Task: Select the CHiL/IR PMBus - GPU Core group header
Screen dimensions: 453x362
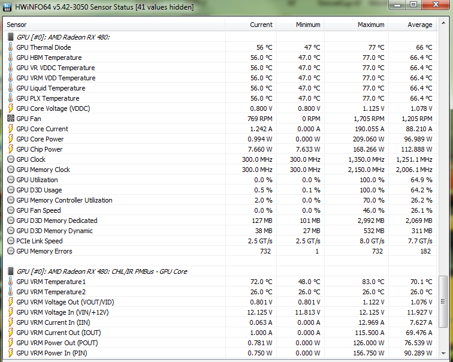Action: coord(102,271)
